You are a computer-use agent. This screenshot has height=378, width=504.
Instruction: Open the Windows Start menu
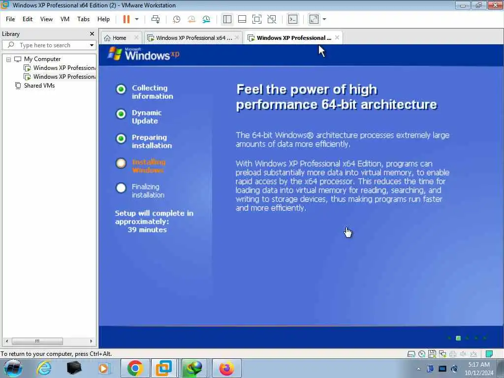tap(13, 368)
